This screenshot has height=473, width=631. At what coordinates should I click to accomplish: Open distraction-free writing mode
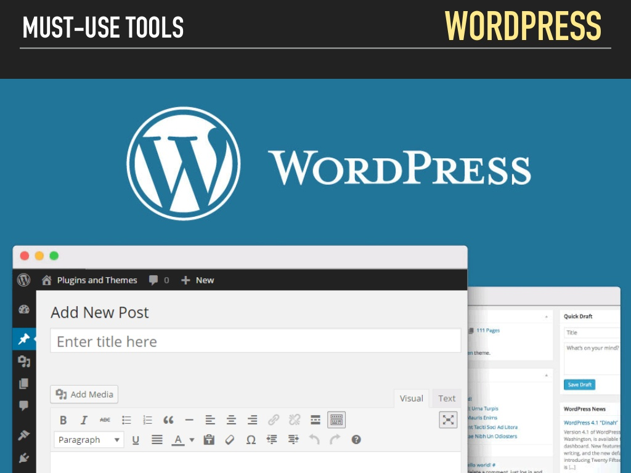click(448, 420)
